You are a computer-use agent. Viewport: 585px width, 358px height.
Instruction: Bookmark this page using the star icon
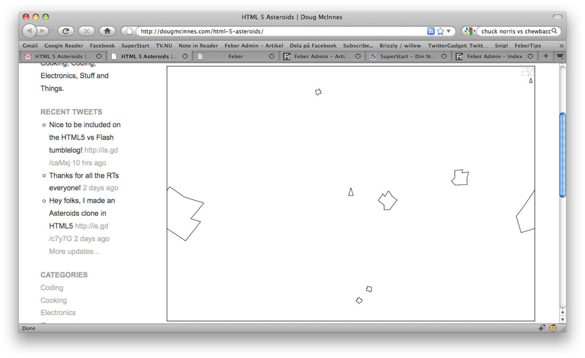[x=439, y=31]
